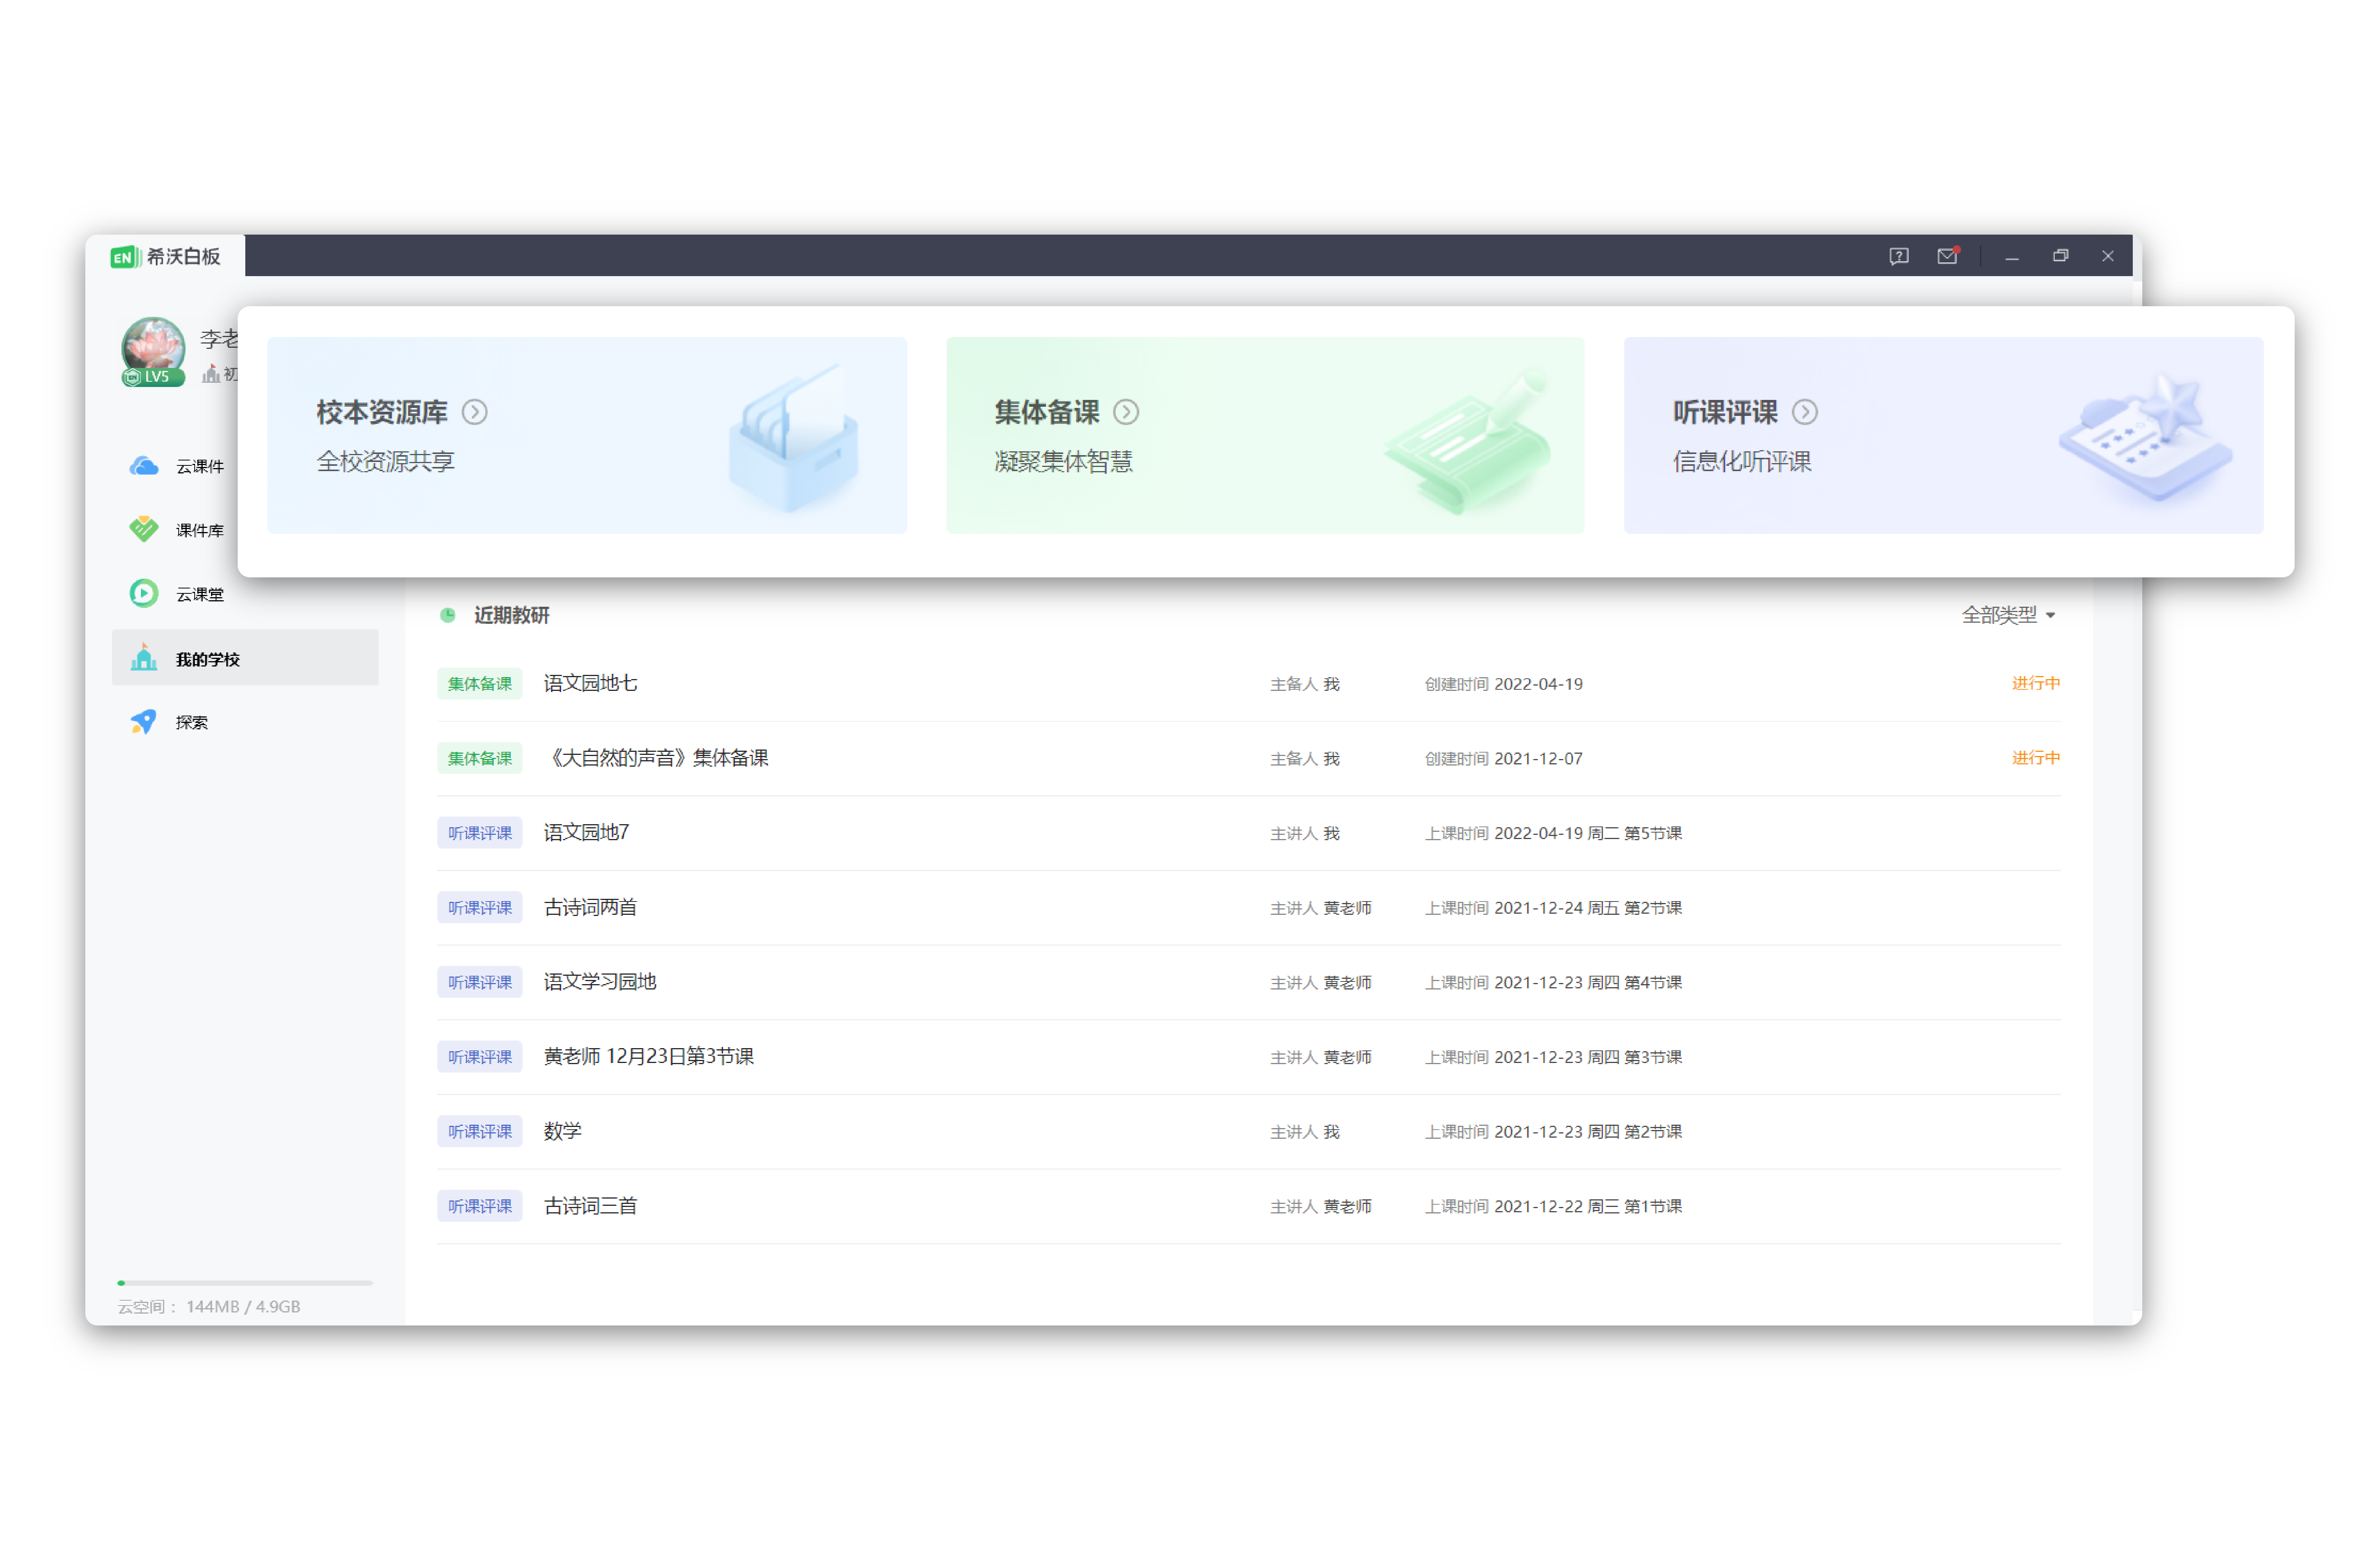Viewport: 2380px width, 1560px height.
Task: Click the file box illustration on 校本资源库 card
Action: click(793, 438)
